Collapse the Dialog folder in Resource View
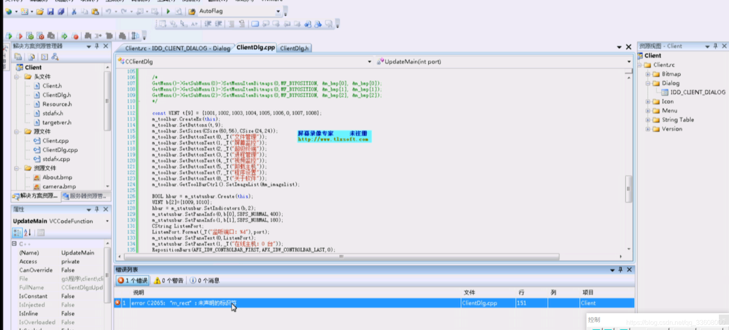The height and width of the screenshot is (330, 729). [x=648, y=83]
